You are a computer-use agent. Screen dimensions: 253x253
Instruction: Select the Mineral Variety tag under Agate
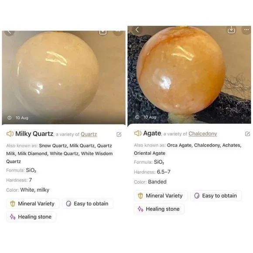(161, 196)
